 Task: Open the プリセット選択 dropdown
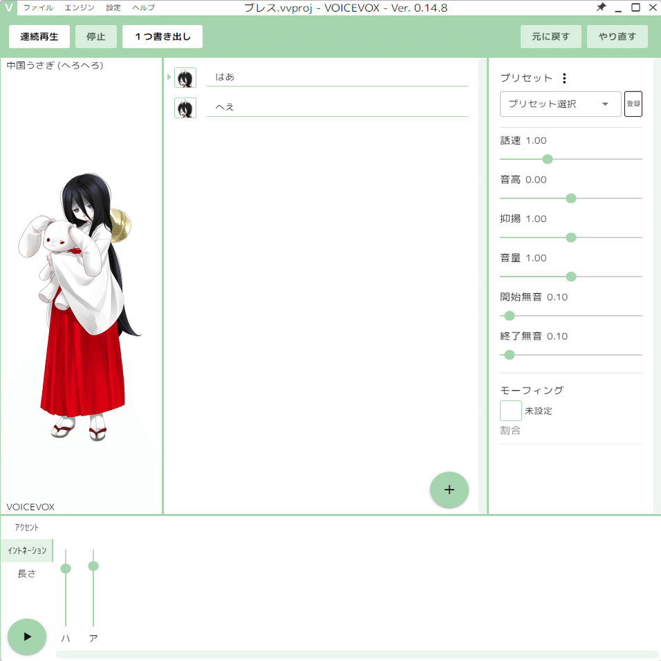click(560, 104)
